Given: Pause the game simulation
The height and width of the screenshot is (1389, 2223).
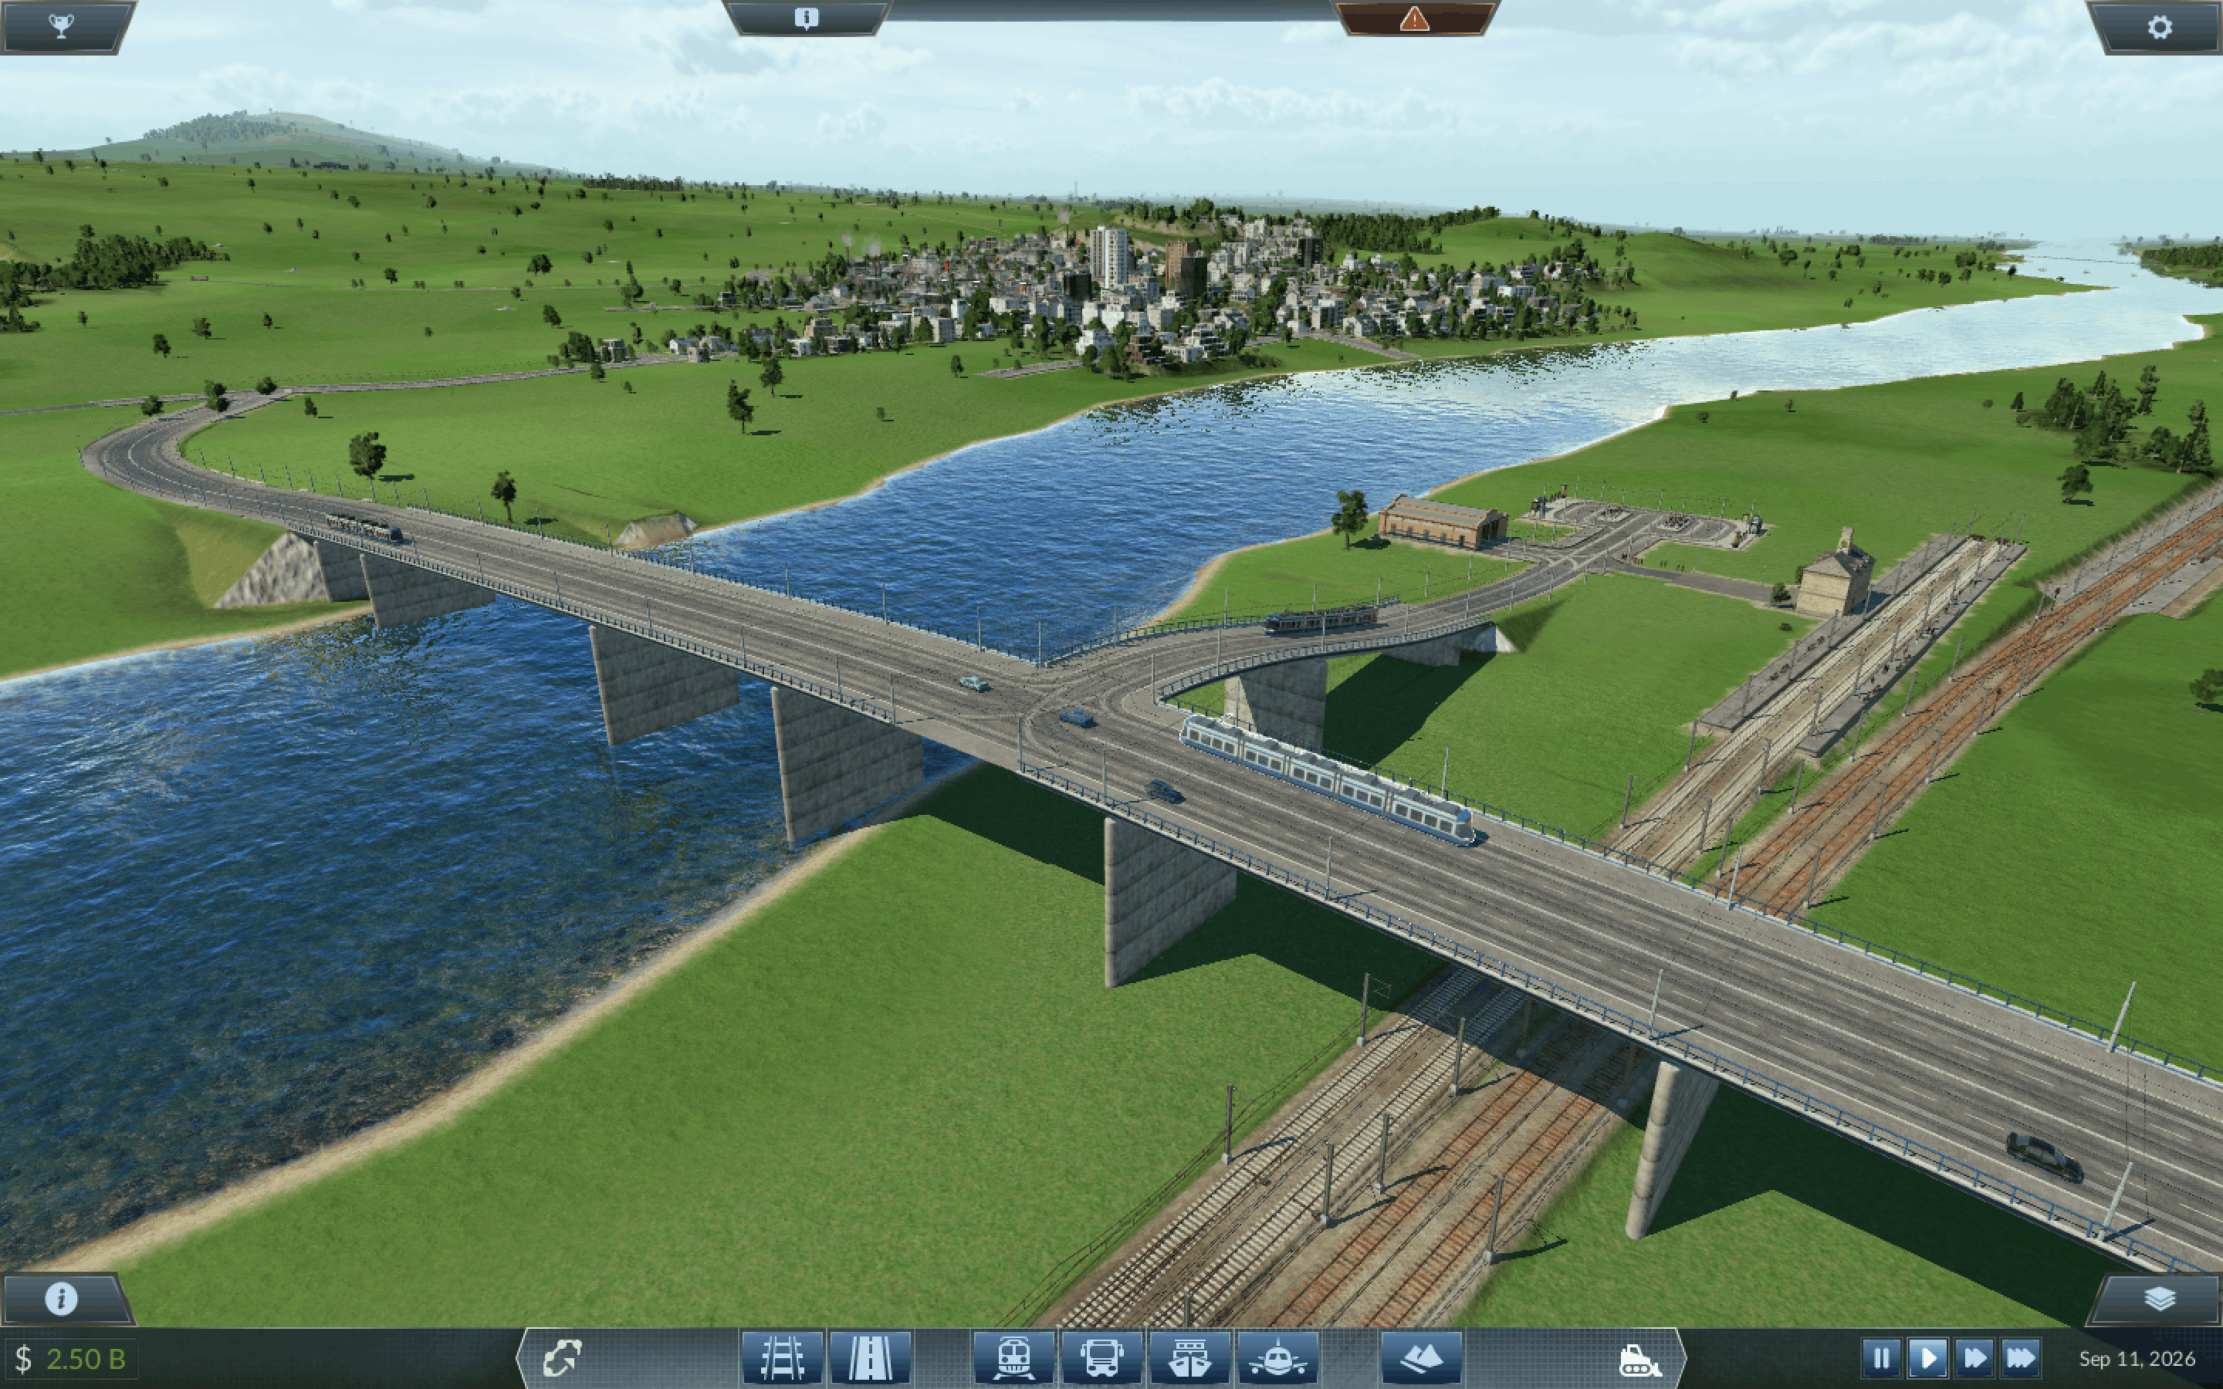Looking at the screenshot, I should click(x=1880, y=1358).
